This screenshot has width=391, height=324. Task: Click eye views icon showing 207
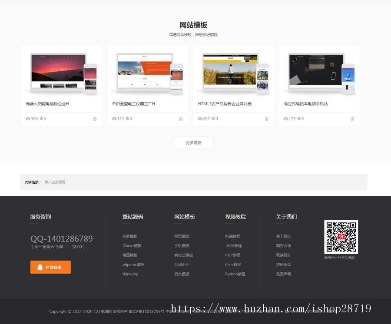(200, 119)
